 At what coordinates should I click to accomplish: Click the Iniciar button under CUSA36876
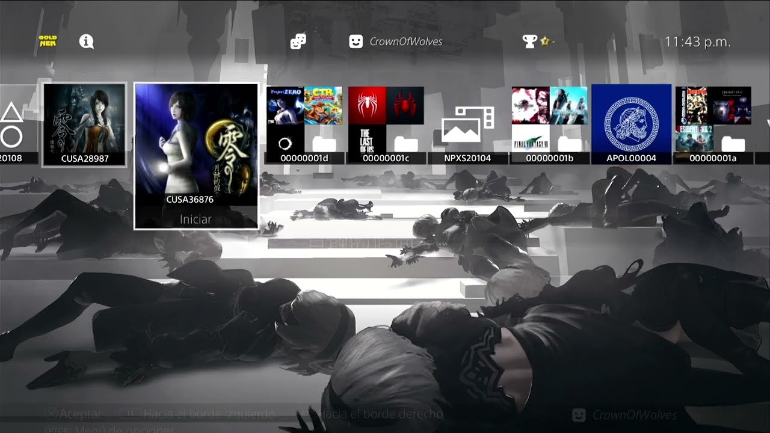point(196,219)
